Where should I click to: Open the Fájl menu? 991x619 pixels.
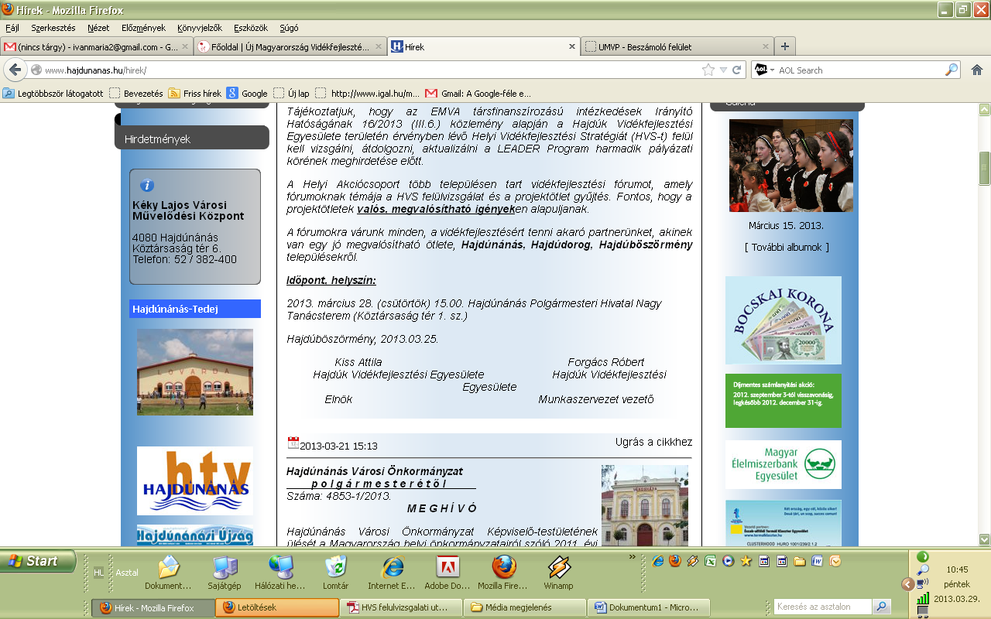12,28
